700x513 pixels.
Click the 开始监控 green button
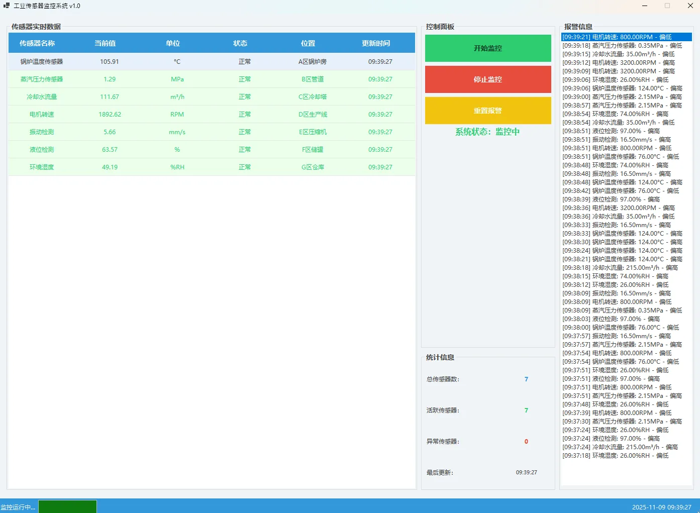(487, 48)
